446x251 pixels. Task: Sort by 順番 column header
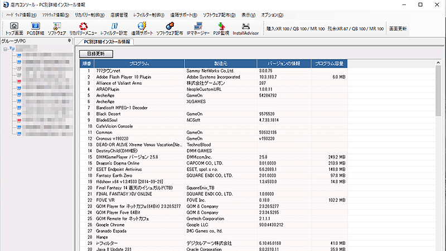[87, 64]
